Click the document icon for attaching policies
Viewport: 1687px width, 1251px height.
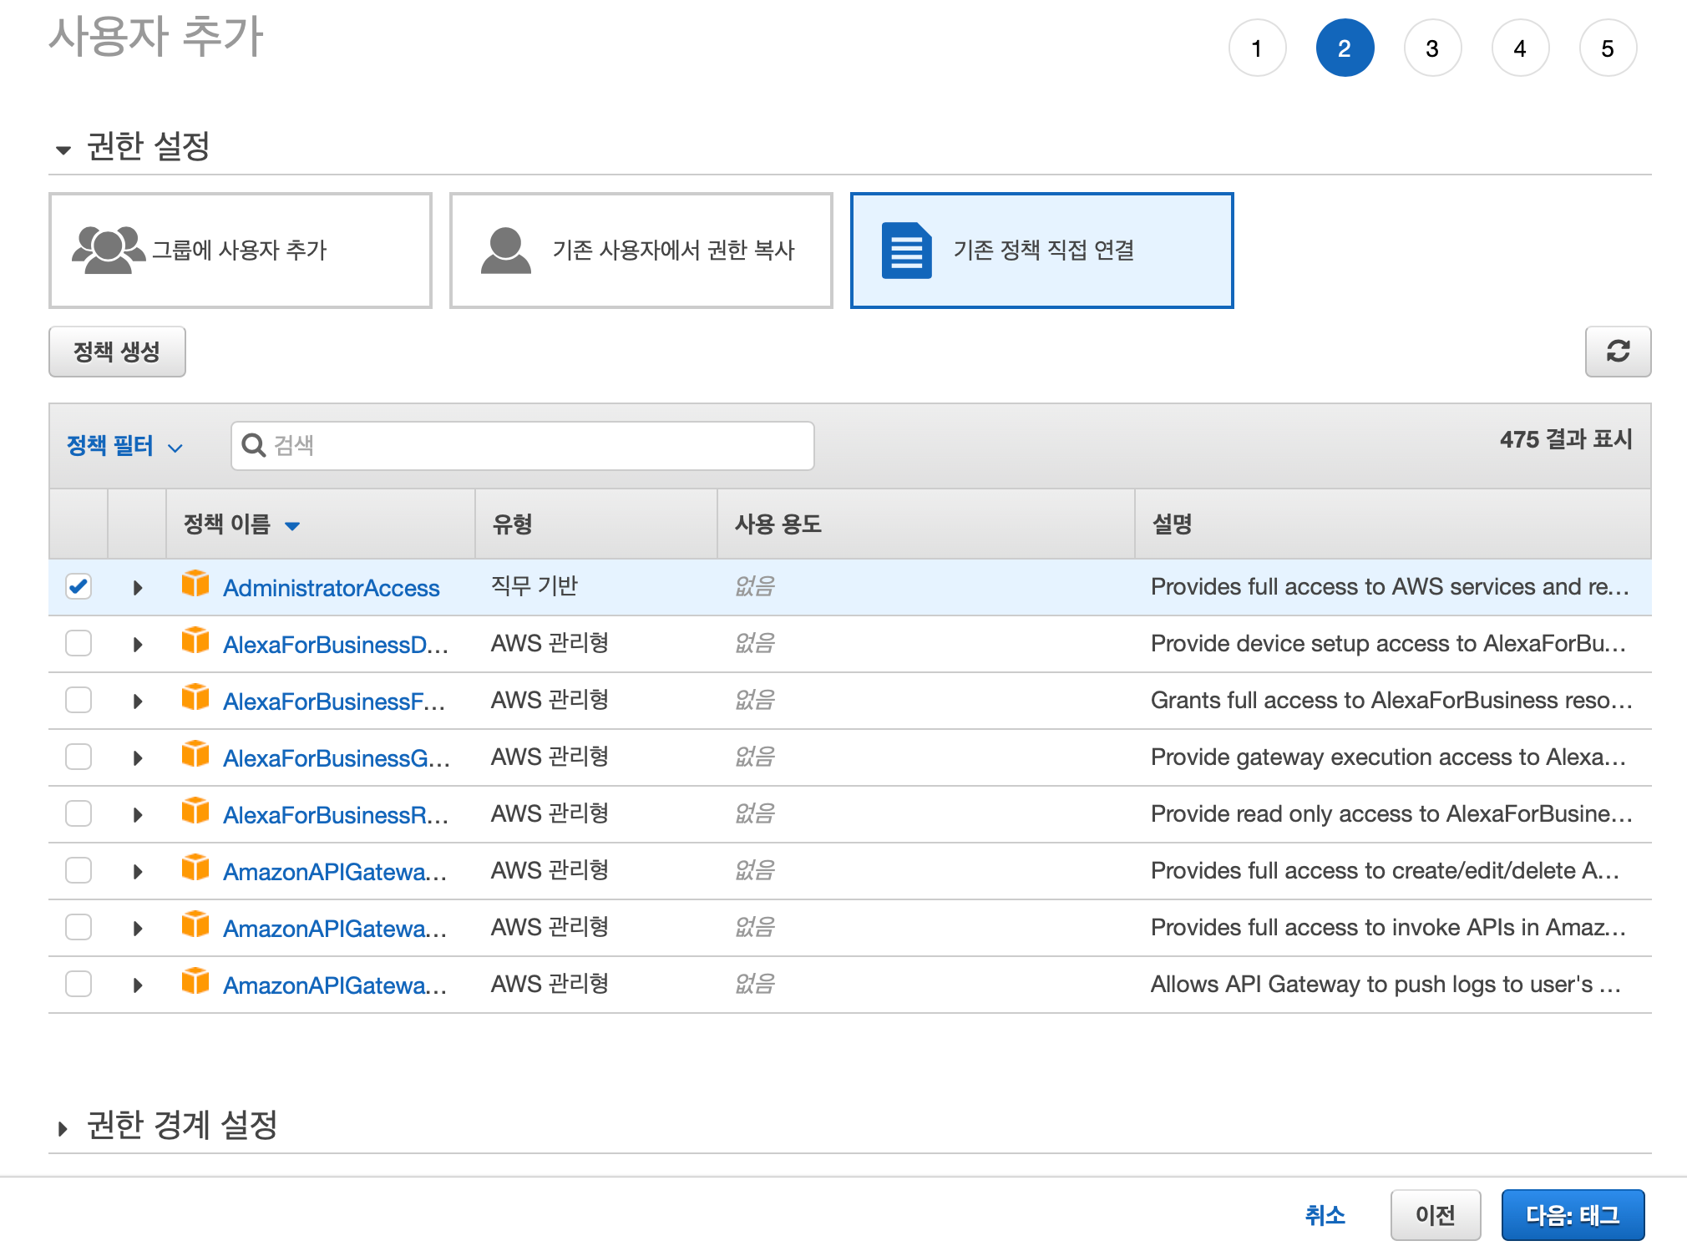pyautogui.click(x=906, y=250)
